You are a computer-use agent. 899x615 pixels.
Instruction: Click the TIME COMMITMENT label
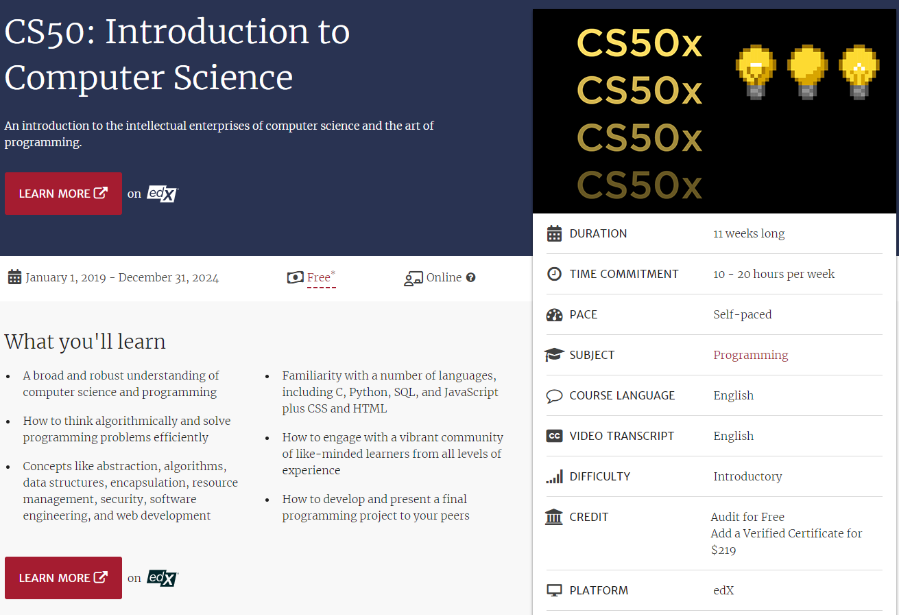[624, 274]
